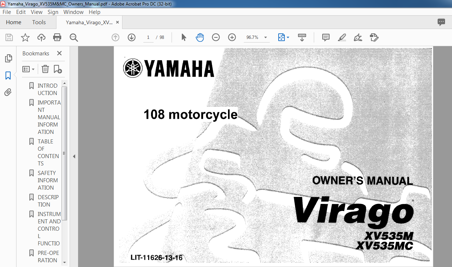Add a new bookmark icon
The width and height of the screenshot is (452, 267).
58,69
